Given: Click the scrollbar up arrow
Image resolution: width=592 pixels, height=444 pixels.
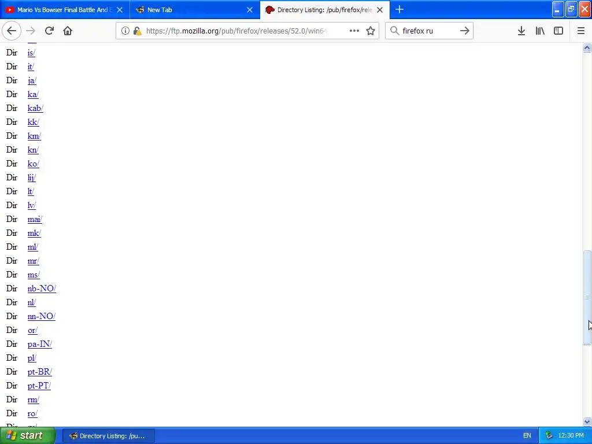Looking at the screenshot, I should (x=587, y=47).
